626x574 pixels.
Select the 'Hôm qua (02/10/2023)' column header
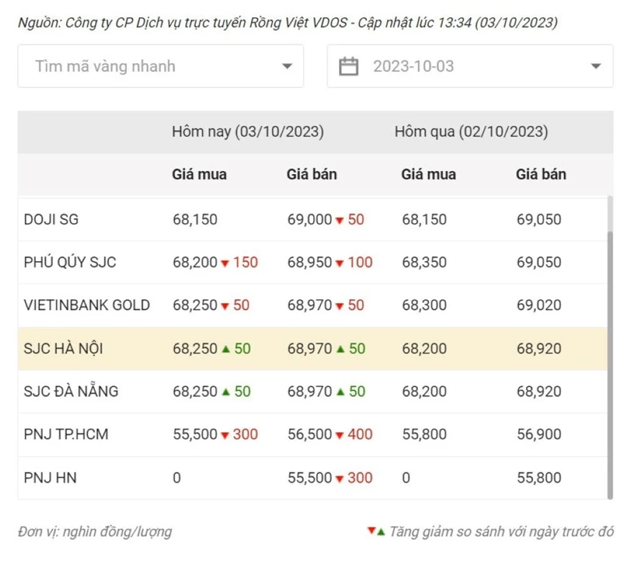(471, 132)
